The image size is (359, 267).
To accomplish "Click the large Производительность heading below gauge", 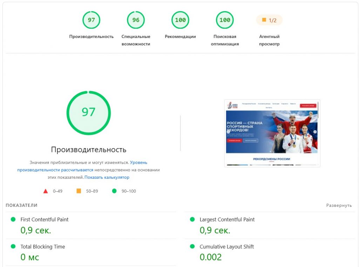I will [89, 149].
